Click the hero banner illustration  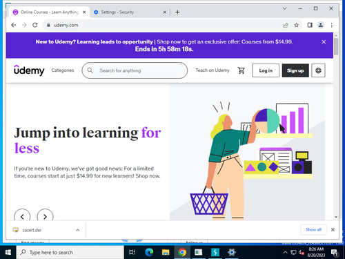coord(247,152)
